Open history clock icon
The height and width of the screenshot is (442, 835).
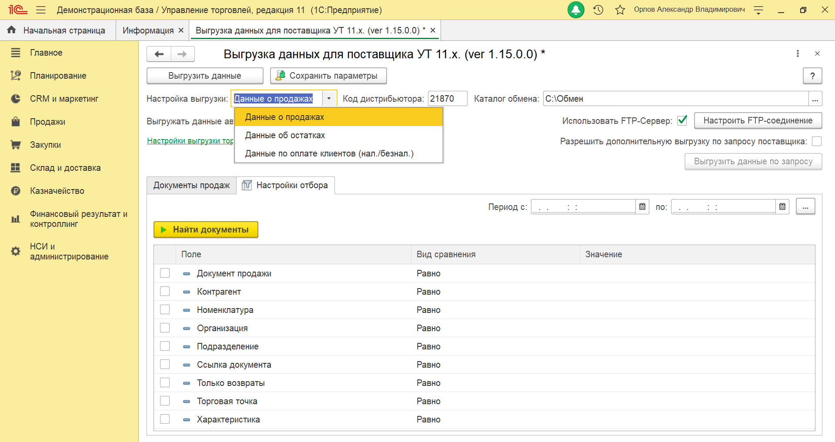tap(598, 10)
